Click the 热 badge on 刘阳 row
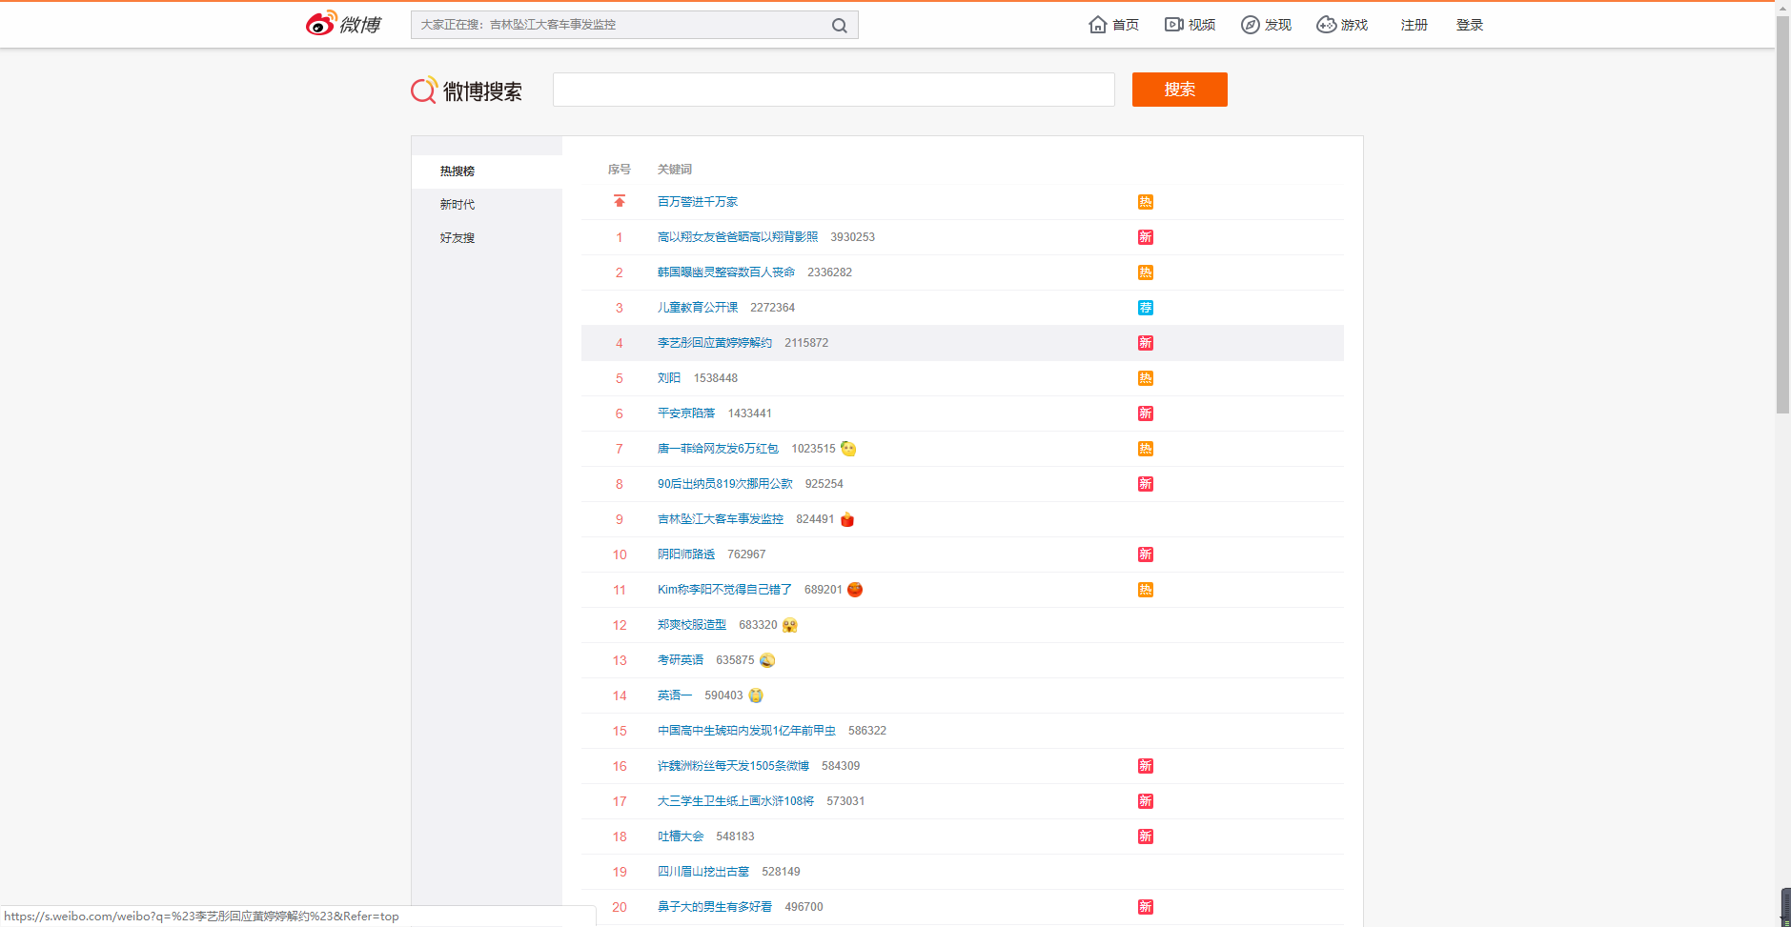 tap(1146, 378)
